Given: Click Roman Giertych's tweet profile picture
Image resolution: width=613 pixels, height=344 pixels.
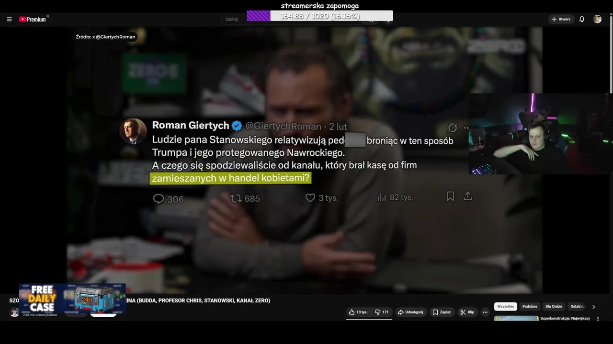Looking at the screenshot, I should (133, 131).
